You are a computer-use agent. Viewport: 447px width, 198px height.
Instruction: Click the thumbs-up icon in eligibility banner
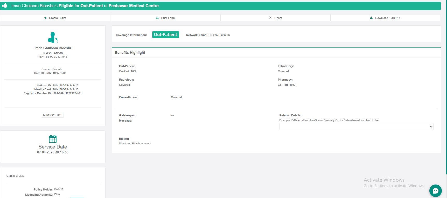pos(4,5)
